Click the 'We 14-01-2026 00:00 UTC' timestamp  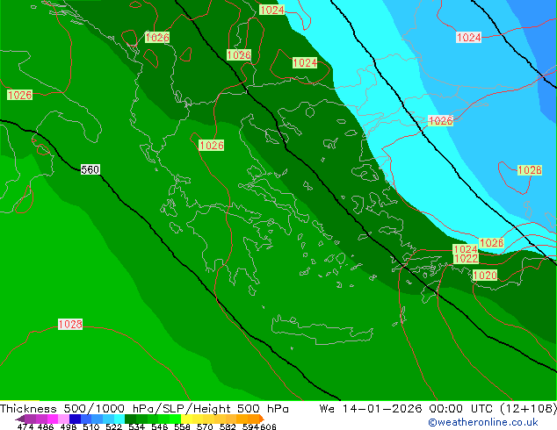click(x=408, y=409)
